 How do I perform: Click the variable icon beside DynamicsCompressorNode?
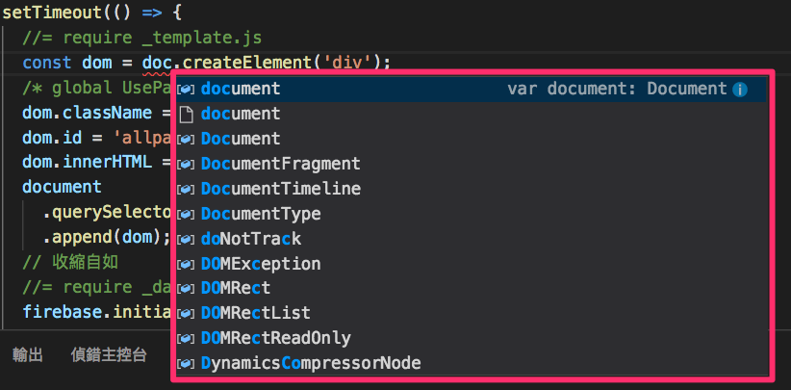click(x=187, y=364)
